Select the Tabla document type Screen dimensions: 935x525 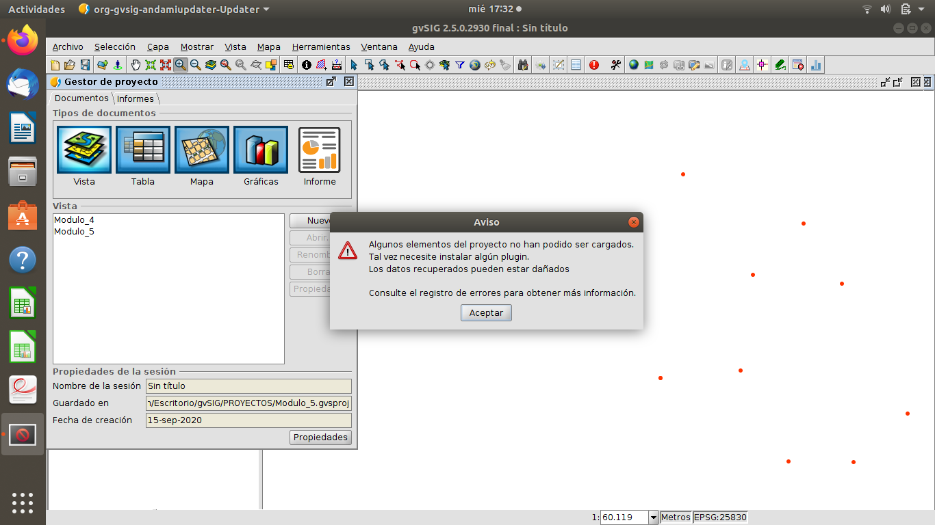(x=143, y=150)
